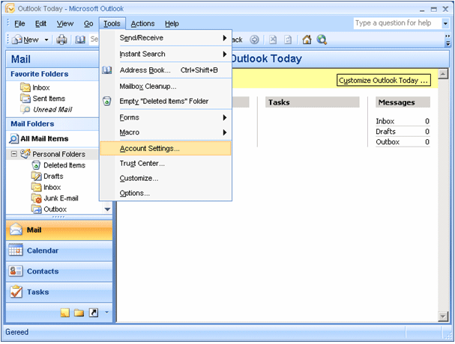Click the Tasks column header

coord(313,102)
